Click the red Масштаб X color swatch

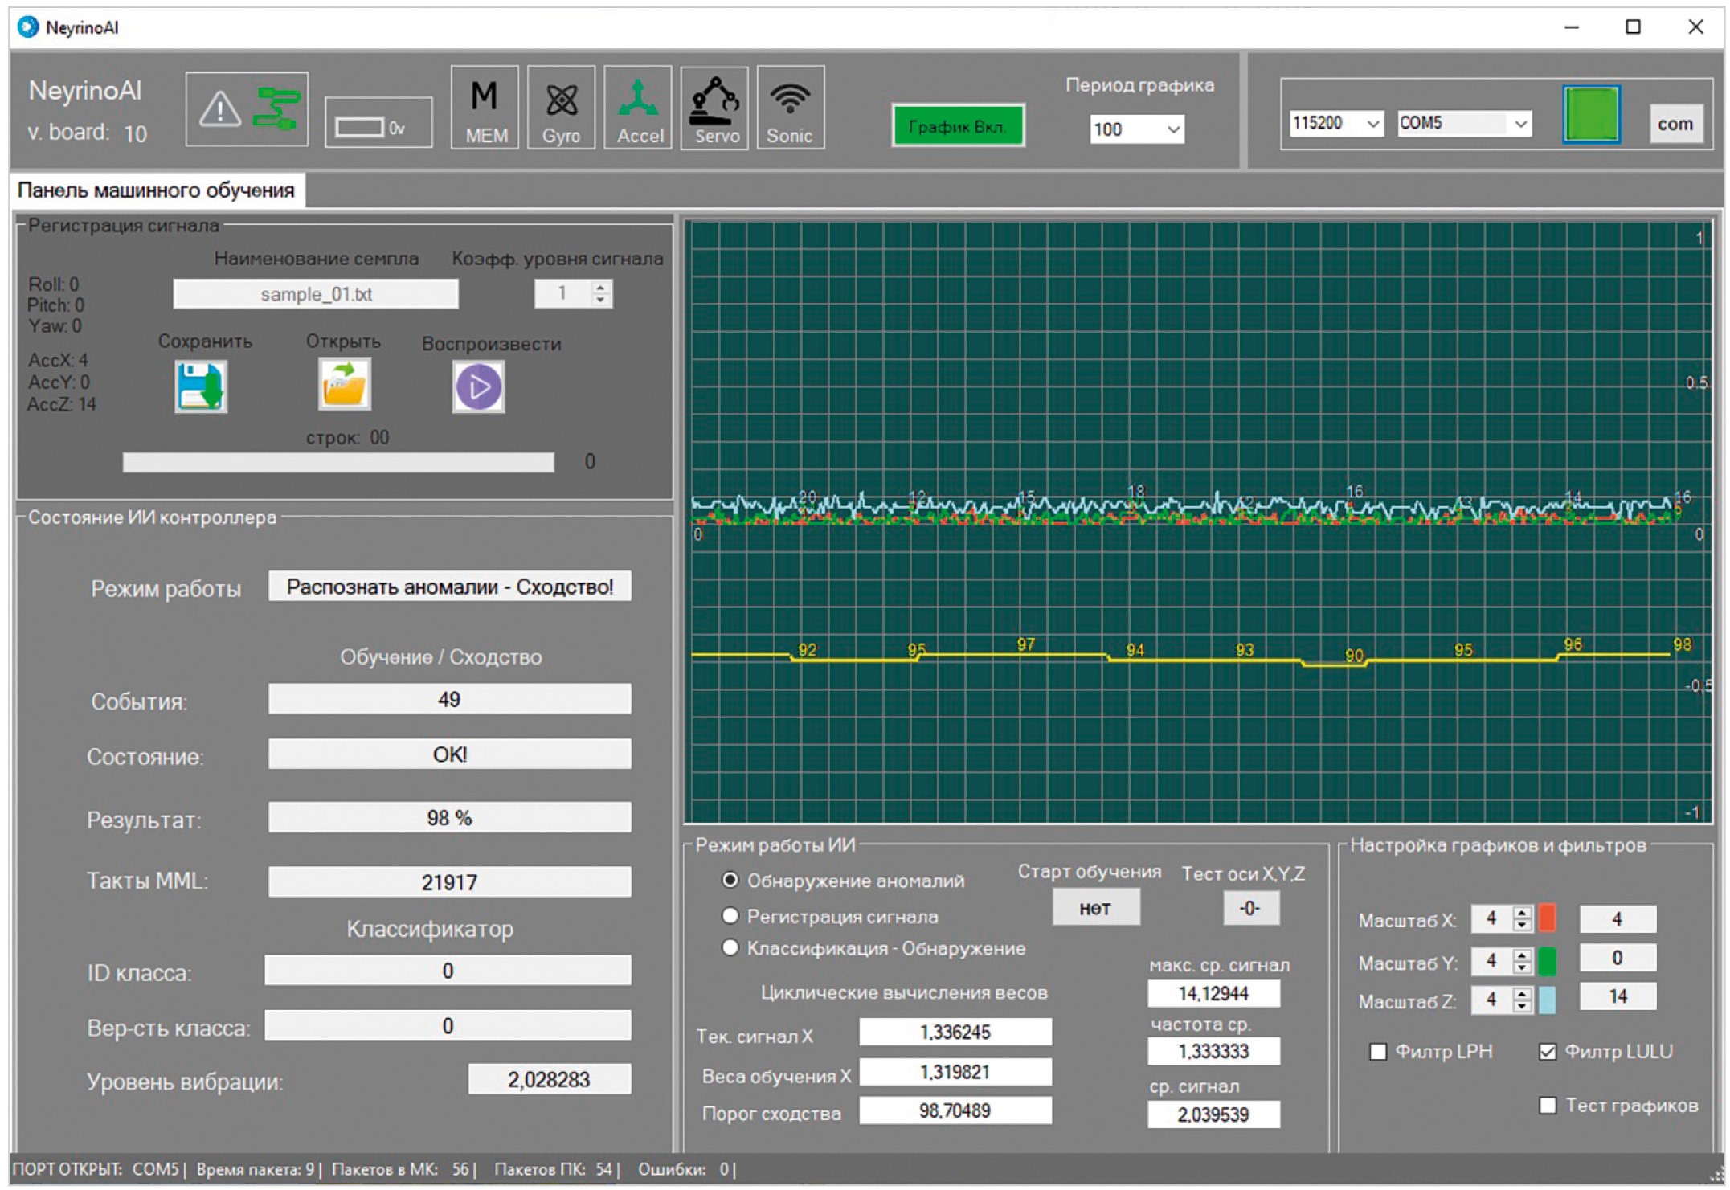[1546, 918]
